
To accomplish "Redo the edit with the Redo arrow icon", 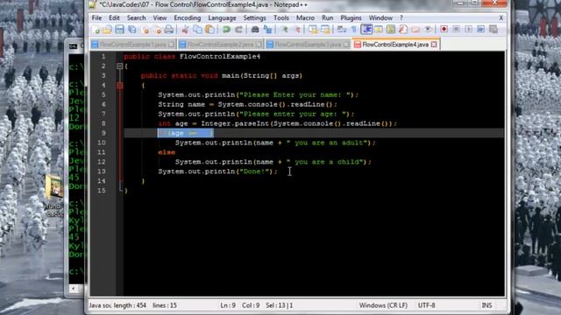I will [238, 30].
